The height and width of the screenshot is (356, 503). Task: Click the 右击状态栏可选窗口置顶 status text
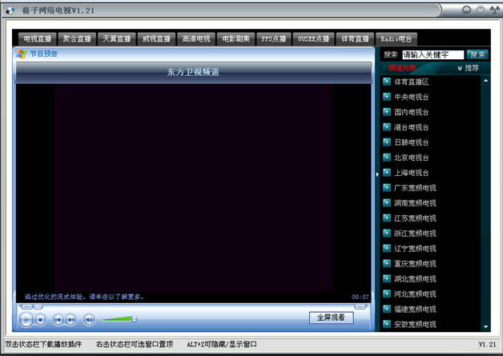point(135,345)
